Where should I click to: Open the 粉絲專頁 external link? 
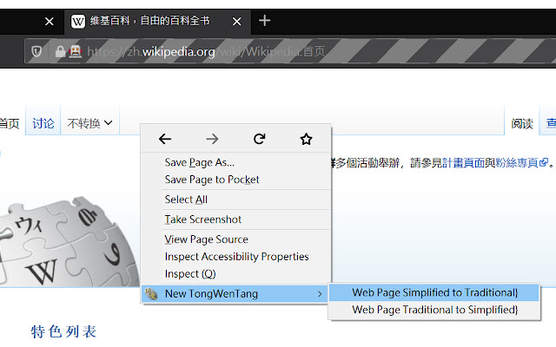coord(522,163)
